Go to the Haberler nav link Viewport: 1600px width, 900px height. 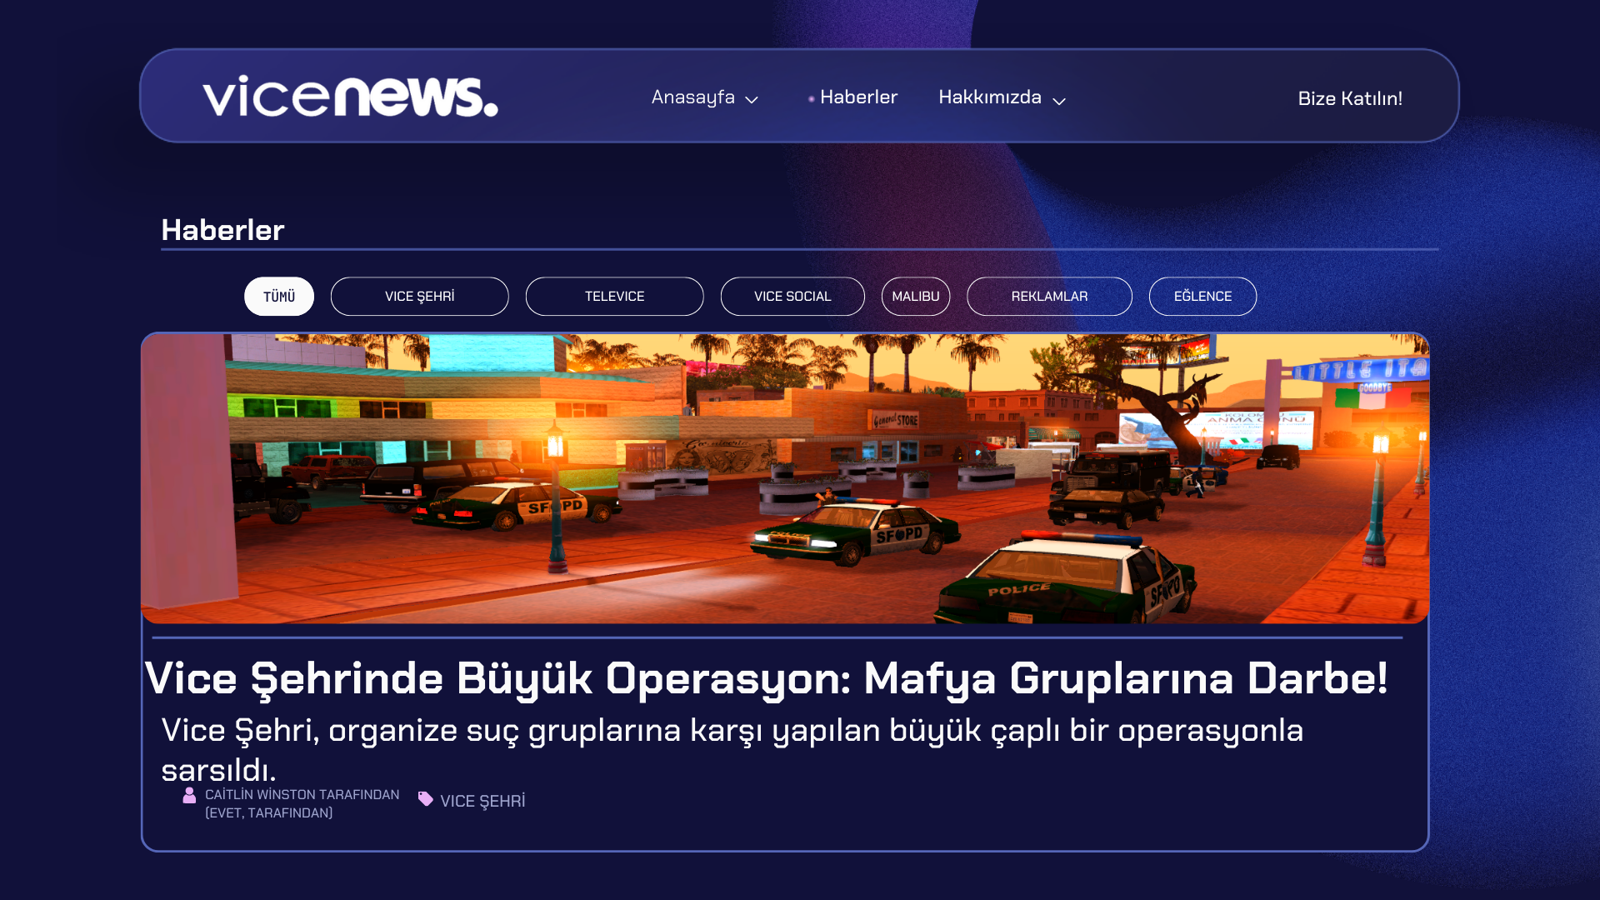(x=858, y=97)
